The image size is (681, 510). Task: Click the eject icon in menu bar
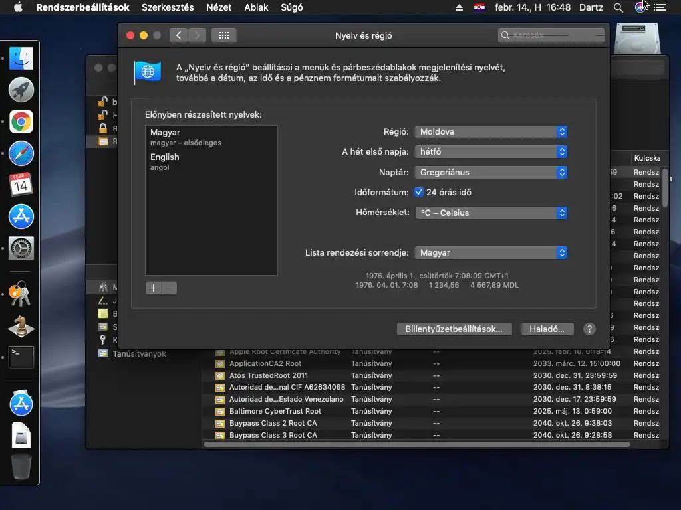tap(459, 7)
